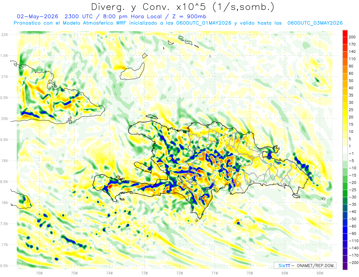
Task: Click the 02-May-2026 2300 UTC timestamp text
Action: 60,16
